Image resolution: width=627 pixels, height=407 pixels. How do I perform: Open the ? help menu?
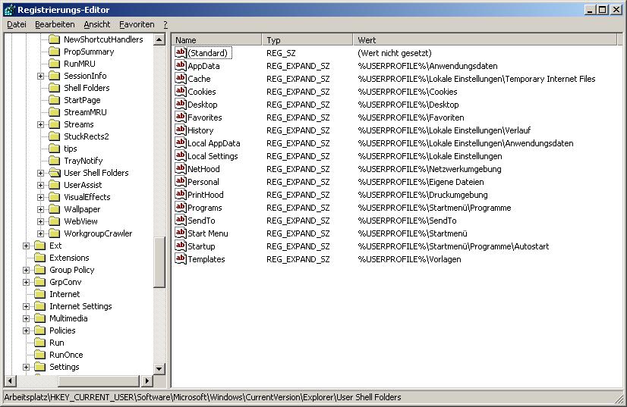[165, 24]
